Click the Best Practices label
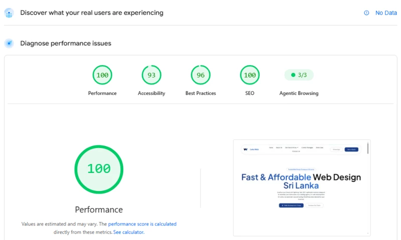 [x=200, y=93]
